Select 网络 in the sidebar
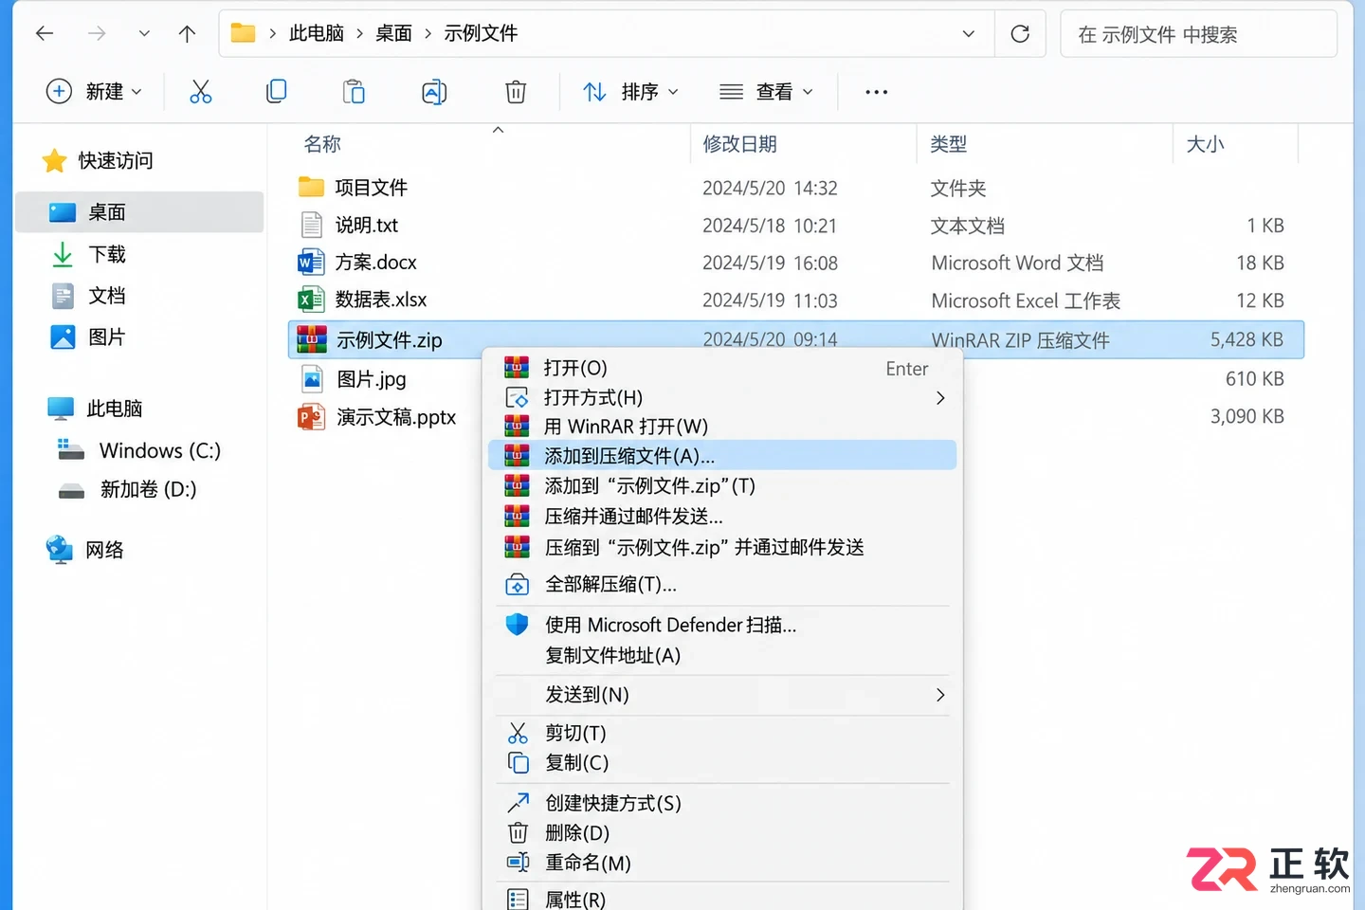 point(140,550)
